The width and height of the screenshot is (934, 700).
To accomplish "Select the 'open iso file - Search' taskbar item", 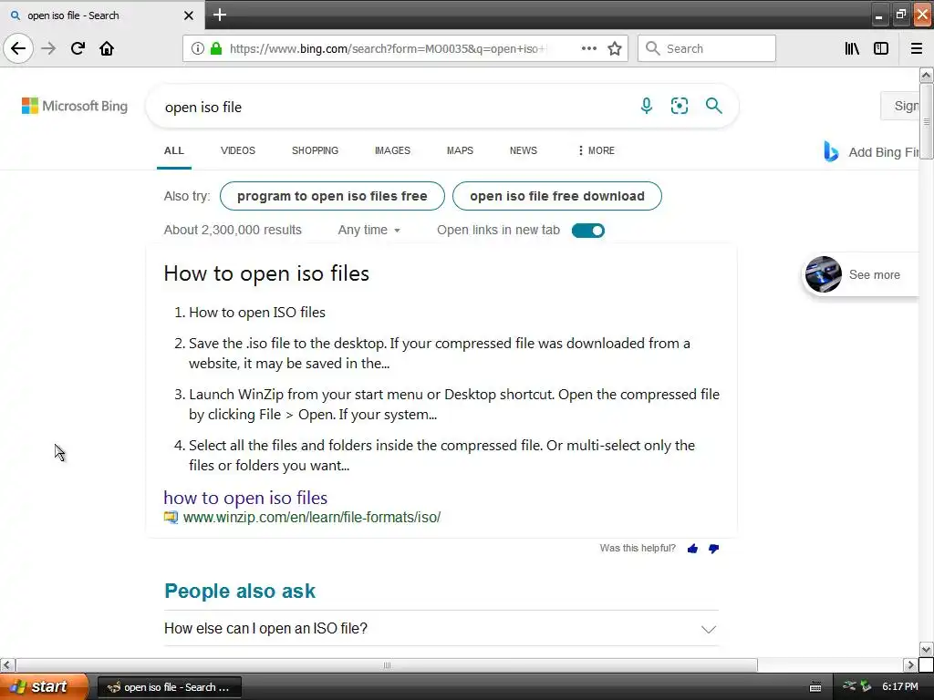I will [169, 687].
